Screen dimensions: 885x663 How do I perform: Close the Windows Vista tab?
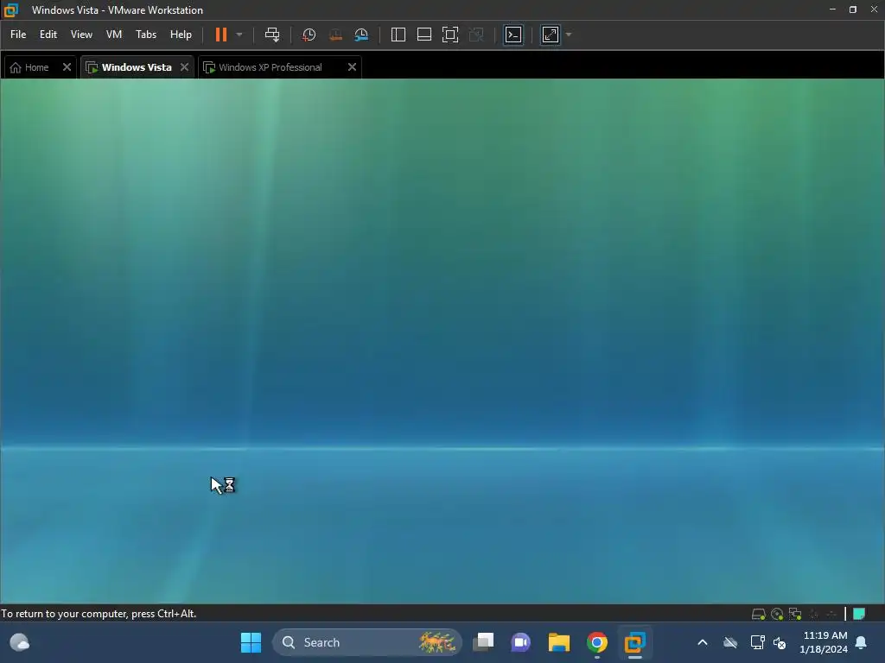pyautogui.click(x=184, y=67)
